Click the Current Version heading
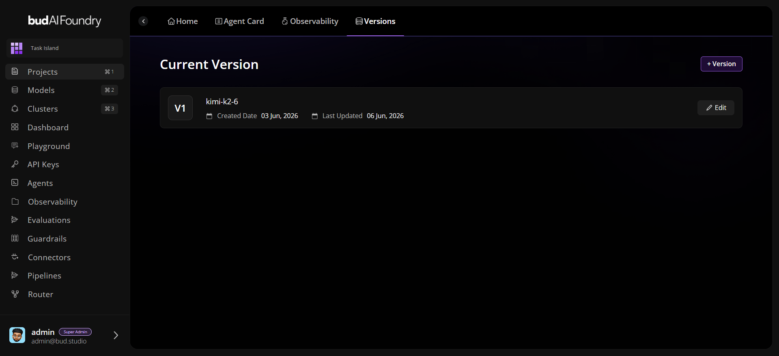The image size is (779, 356). (x=209, y=64)
